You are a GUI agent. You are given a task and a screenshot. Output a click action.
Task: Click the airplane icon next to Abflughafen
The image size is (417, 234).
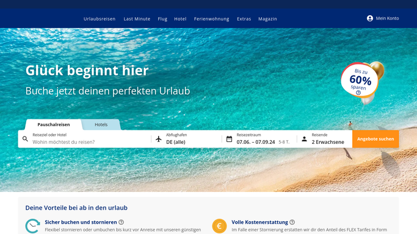(x=159, y=139)
